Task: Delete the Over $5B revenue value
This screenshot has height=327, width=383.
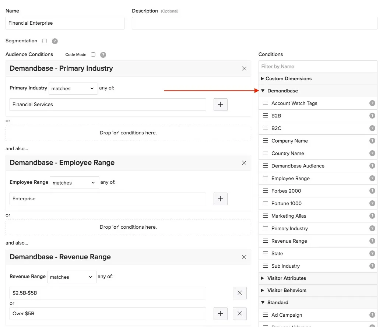Action: [240, 314]
